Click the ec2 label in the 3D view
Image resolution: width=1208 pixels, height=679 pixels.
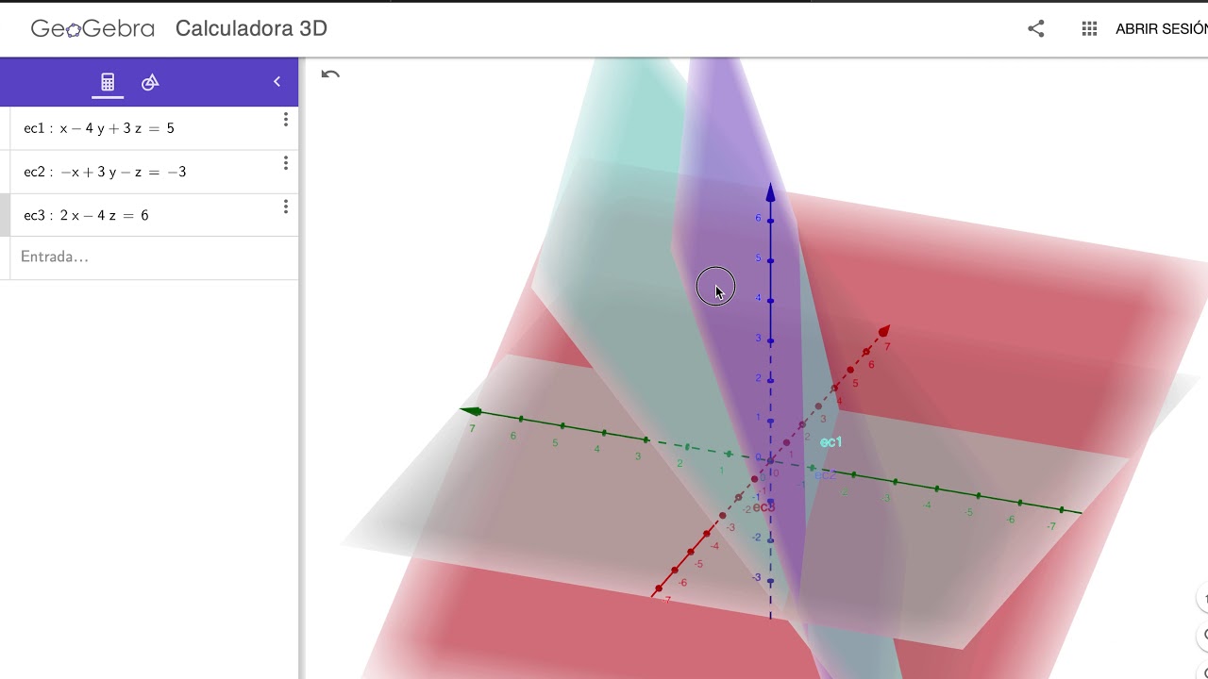coord(825,475)
